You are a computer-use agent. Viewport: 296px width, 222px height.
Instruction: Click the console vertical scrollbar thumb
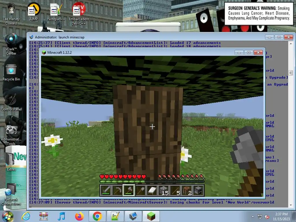point(291,73)
